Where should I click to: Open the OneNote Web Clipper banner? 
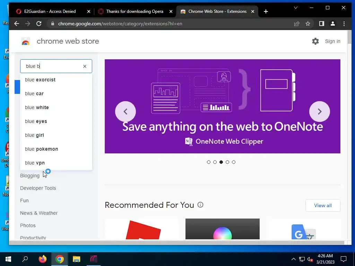(222, 106)
